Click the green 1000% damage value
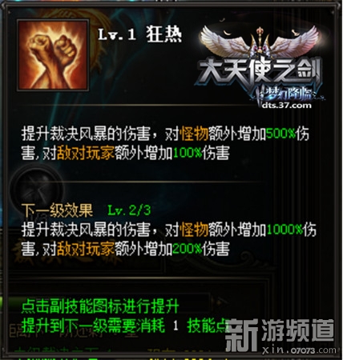Image resolution: width=343 pixels, height=360 pixels. (284, 229)
